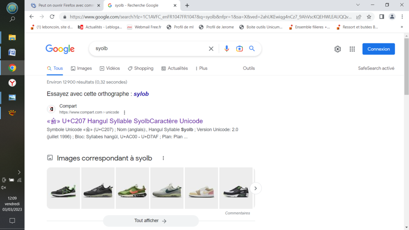Clear the search box with X icon
The height and width of the screenshot is (230, 409).
[x=211, y=49]
